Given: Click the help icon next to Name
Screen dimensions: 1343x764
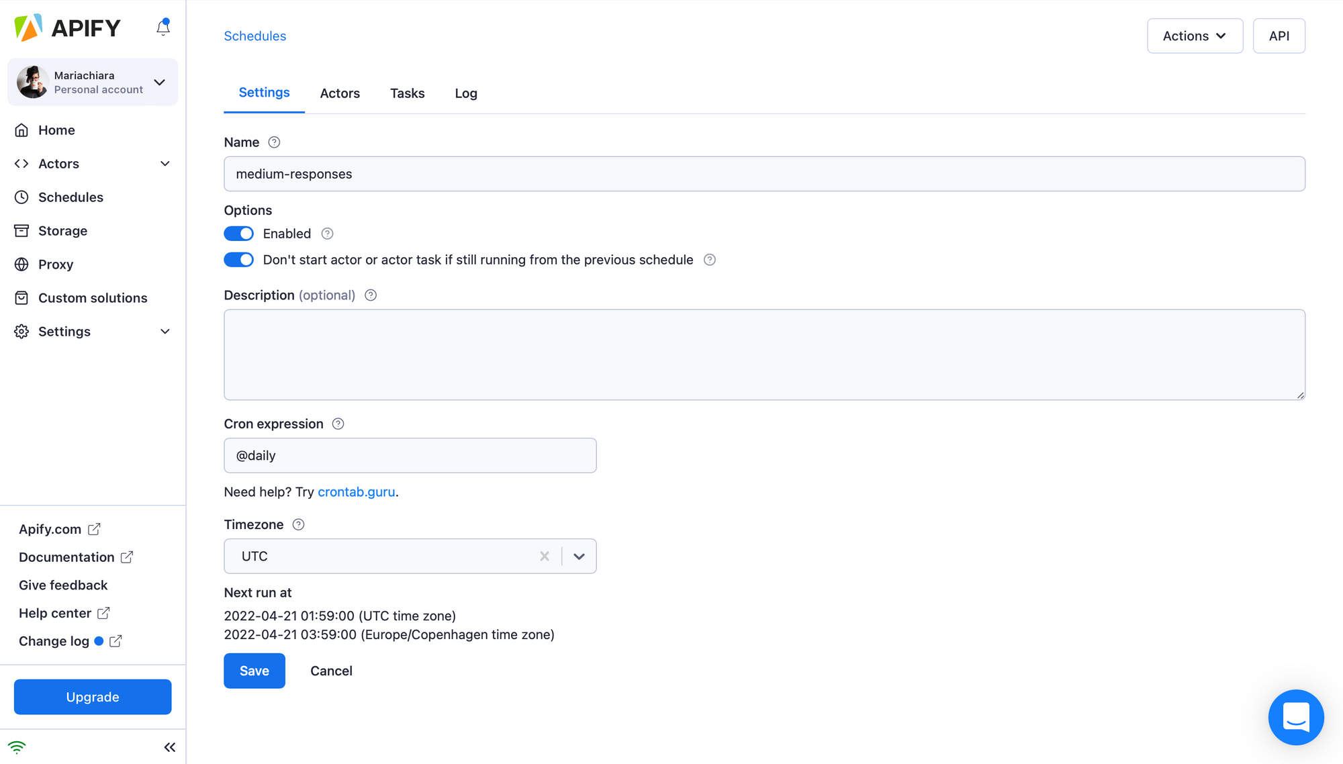Looking at the screenshot, I should point(274,142).
